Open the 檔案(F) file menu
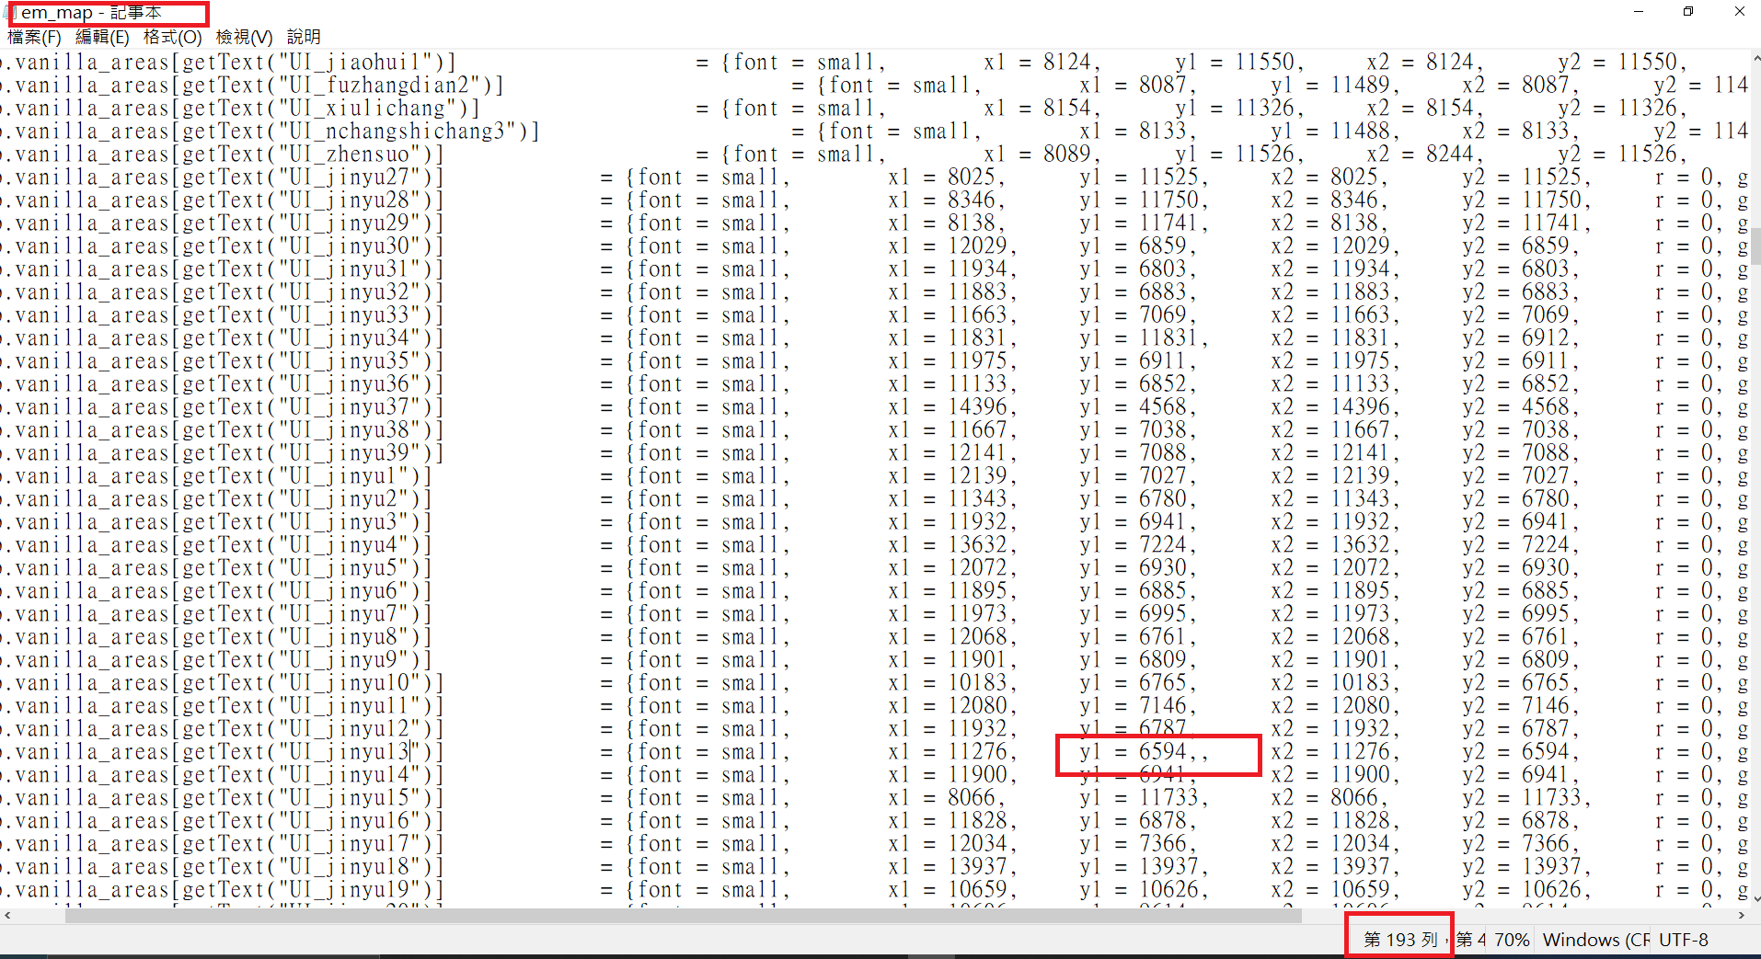The height and width of the screenshot is (959, 1761). pos(34,37)
